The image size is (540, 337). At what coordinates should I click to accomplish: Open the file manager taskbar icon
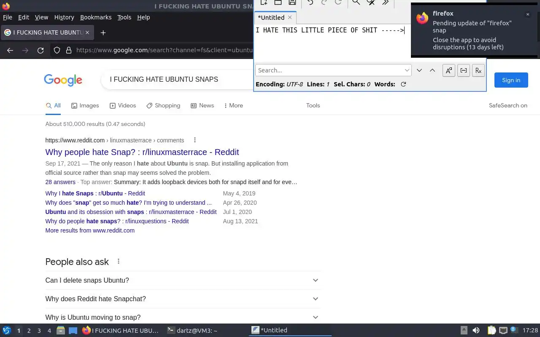pos(61,331)
